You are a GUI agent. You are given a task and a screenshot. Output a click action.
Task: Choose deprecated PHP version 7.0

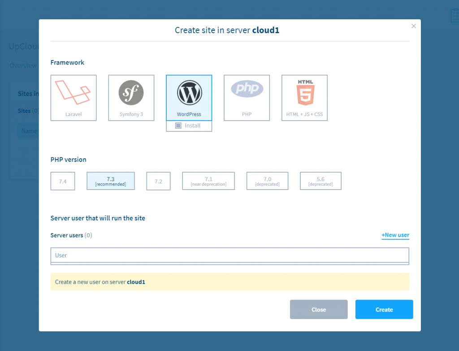pos(267,181)
